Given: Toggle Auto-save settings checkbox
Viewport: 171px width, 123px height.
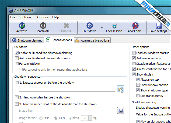Looking at the screenshot, I should [134, 58].
